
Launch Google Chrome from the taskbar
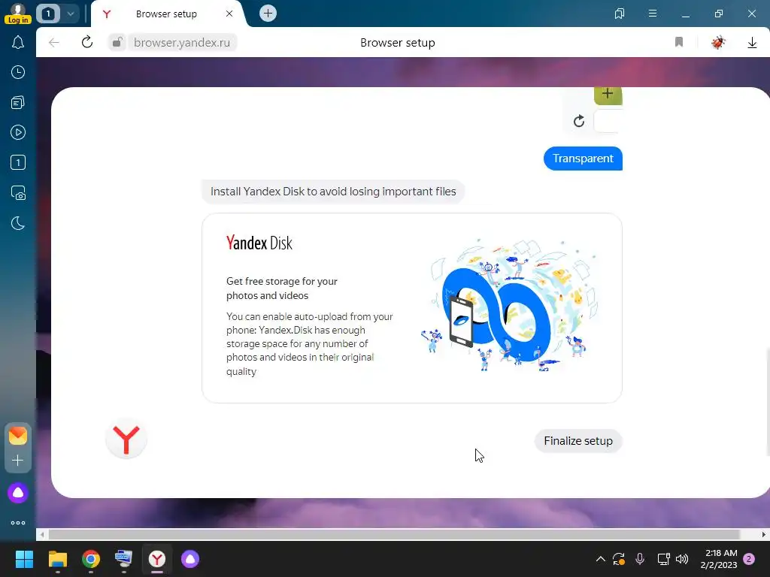click(91, 559)
